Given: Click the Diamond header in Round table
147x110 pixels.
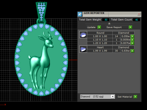Looking at the screenshot, I should [x=123, y=33].
